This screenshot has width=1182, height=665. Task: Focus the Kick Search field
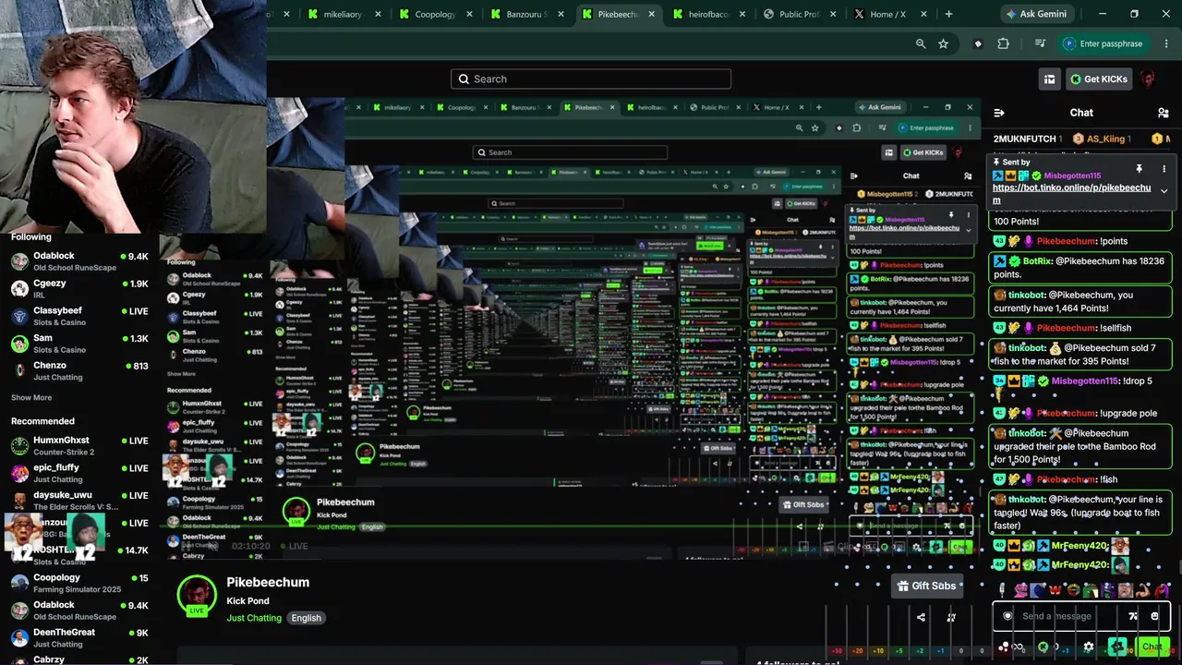591,79
